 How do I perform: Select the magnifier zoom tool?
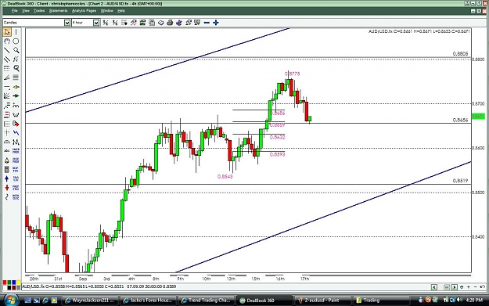[16, 50]
